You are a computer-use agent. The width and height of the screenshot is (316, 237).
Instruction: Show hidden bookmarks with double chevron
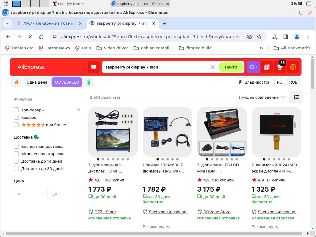point(261,48)
